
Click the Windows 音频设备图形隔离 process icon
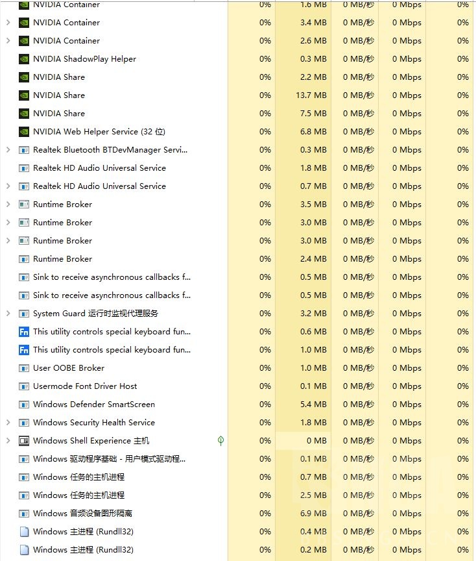click(x=24, y=514)
